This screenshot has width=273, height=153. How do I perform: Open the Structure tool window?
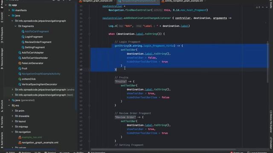coord(2,106)
